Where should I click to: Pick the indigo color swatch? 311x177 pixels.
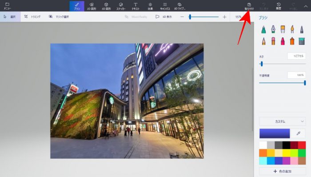point(279,161)
